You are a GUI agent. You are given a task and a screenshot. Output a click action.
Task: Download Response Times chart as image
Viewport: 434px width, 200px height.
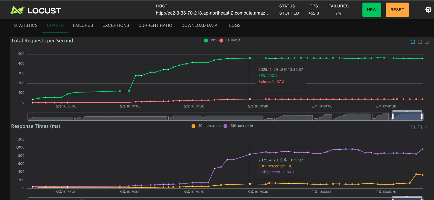point(427,127)
